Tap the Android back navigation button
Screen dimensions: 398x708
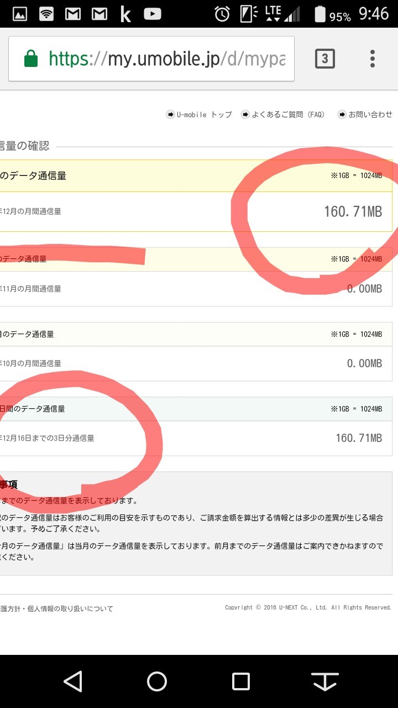tap(73, 681)
